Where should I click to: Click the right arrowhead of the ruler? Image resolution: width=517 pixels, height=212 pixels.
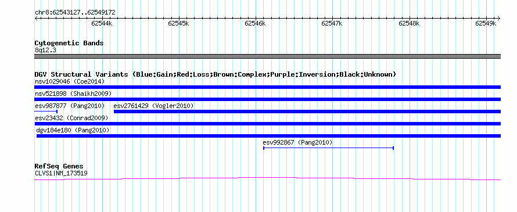coord(499,18)
